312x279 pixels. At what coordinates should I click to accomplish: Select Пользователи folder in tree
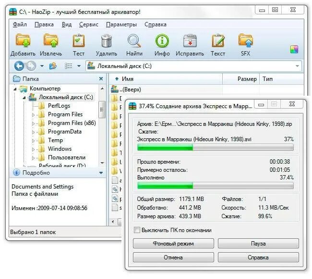(x=67, y=157)
